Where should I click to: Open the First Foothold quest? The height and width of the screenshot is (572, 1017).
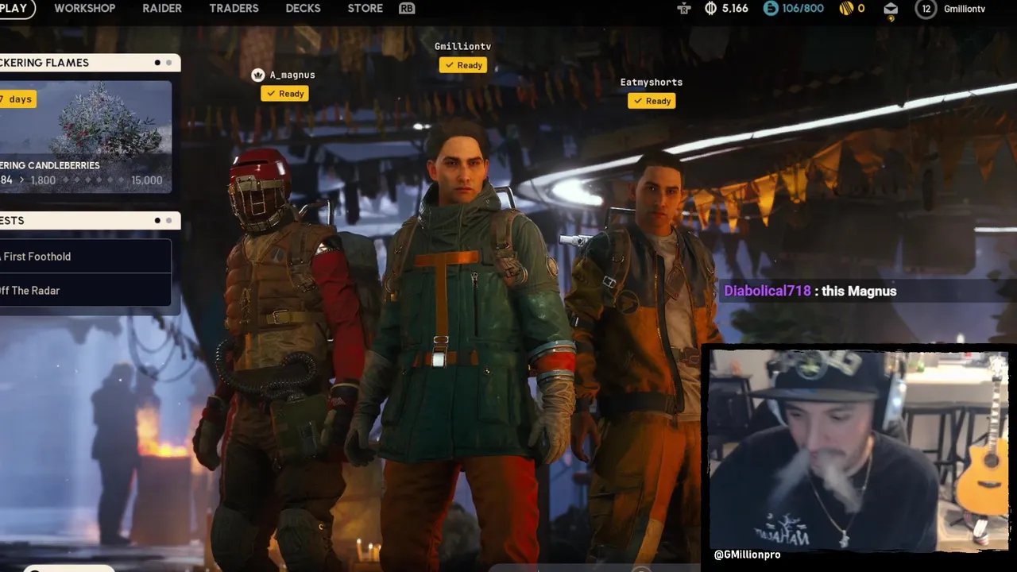85,257
